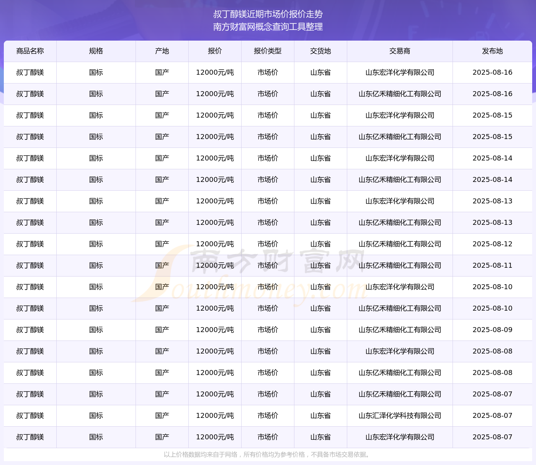Click the 产地 column header

click(162, 51)
